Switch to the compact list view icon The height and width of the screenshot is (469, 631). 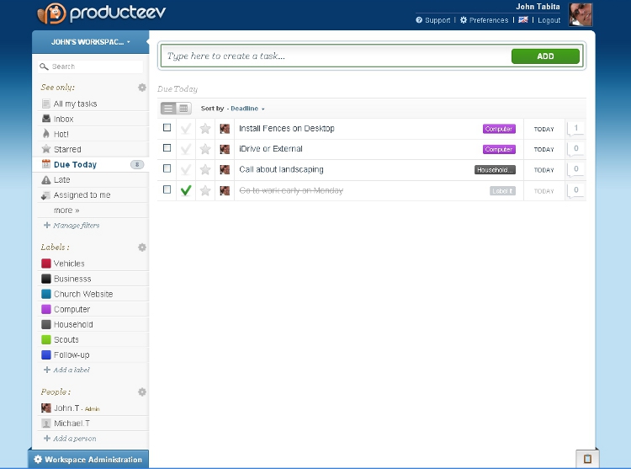(x=168, y=109)
